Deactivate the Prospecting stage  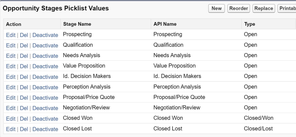(x=45, y=35)
